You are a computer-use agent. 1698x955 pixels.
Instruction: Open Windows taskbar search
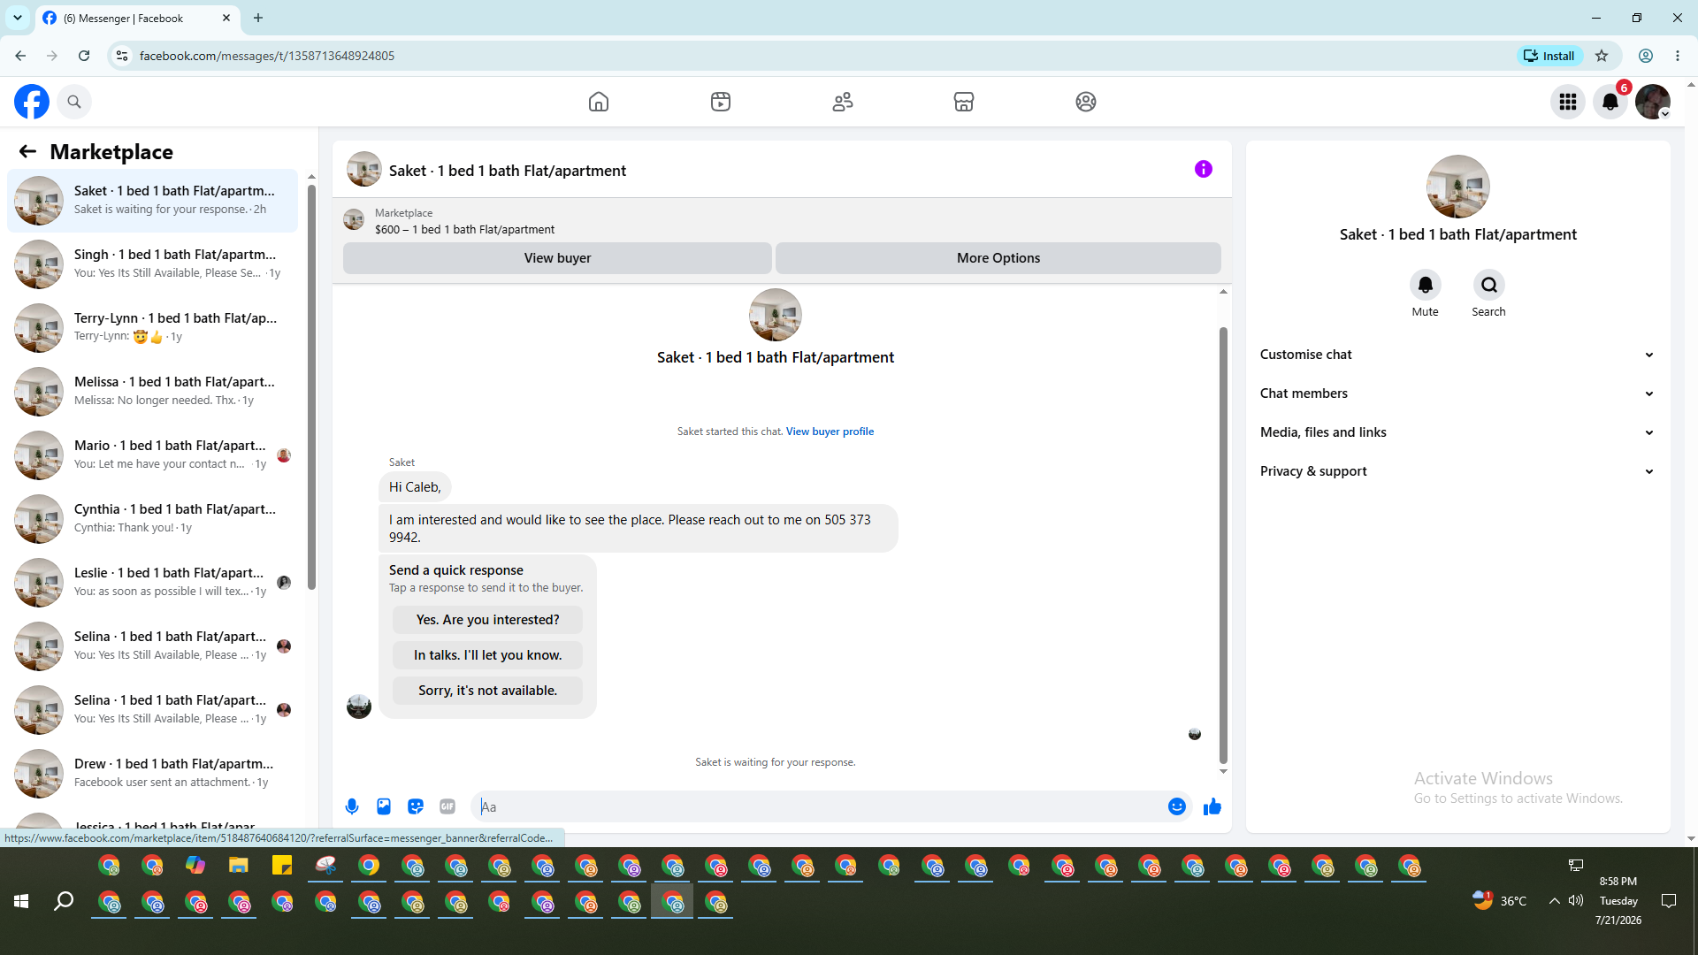(64, 901)
